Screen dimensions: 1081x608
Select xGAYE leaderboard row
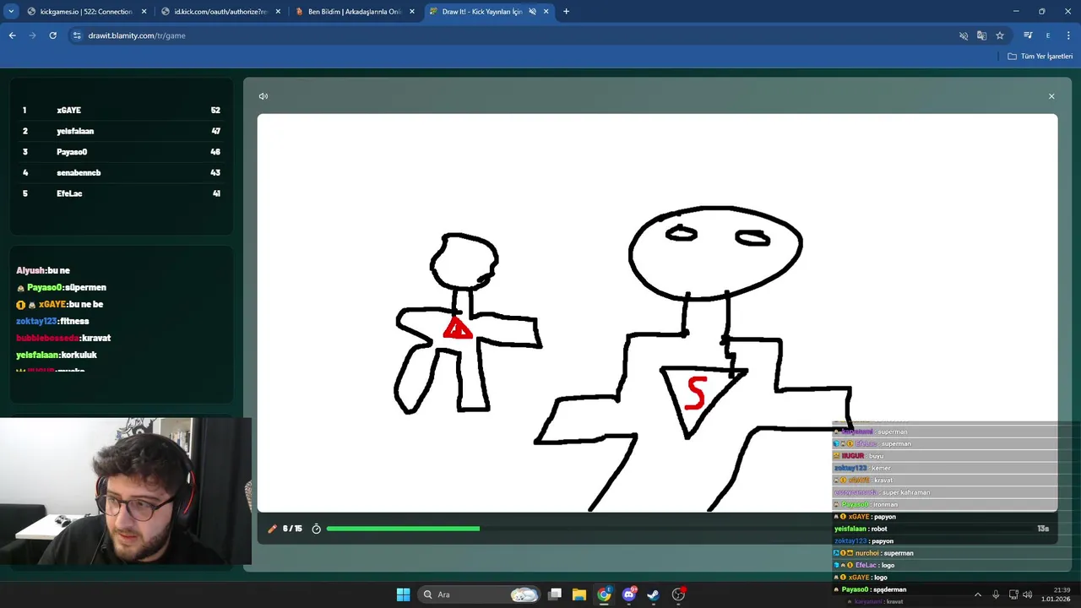[x=122, y=111]
